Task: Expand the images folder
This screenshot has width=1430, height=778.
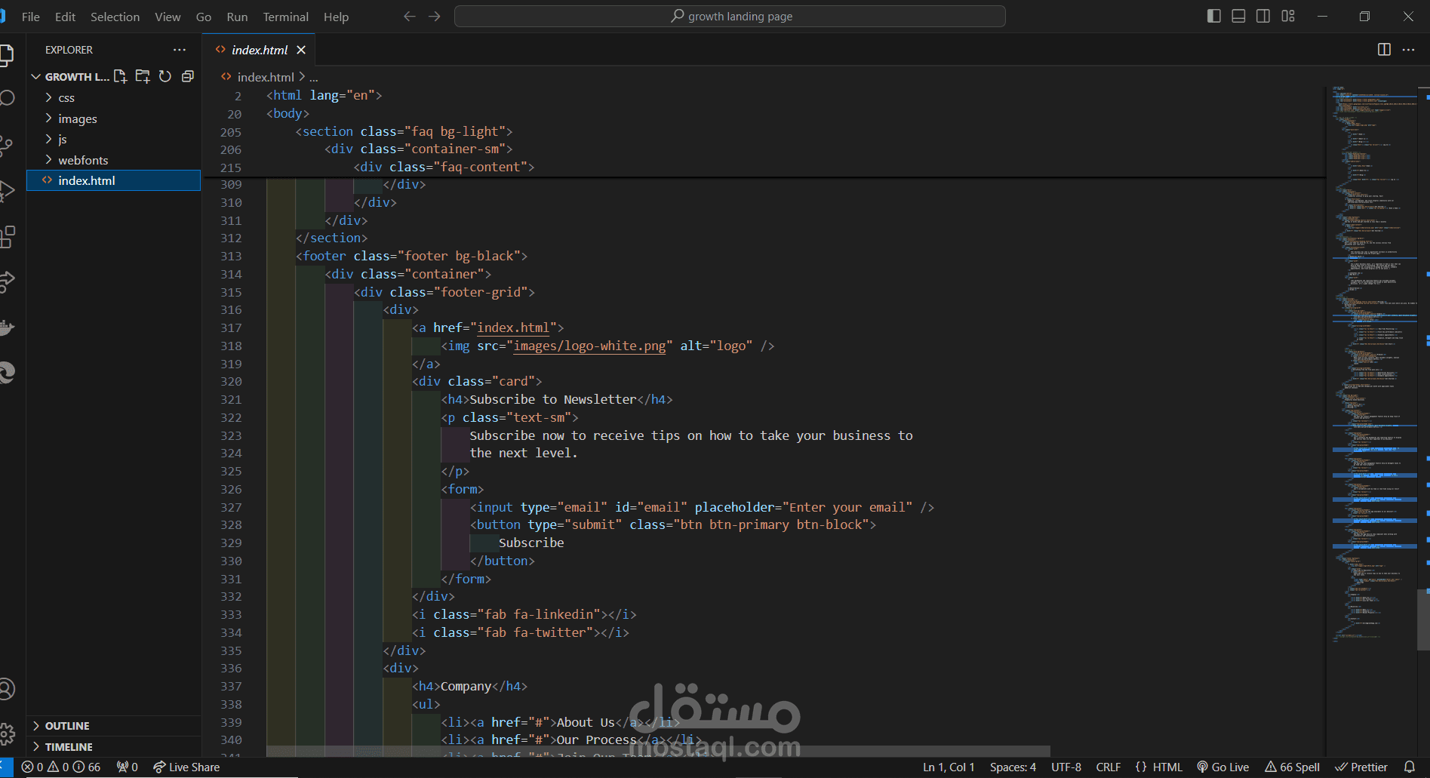Action: click(113, 118)
